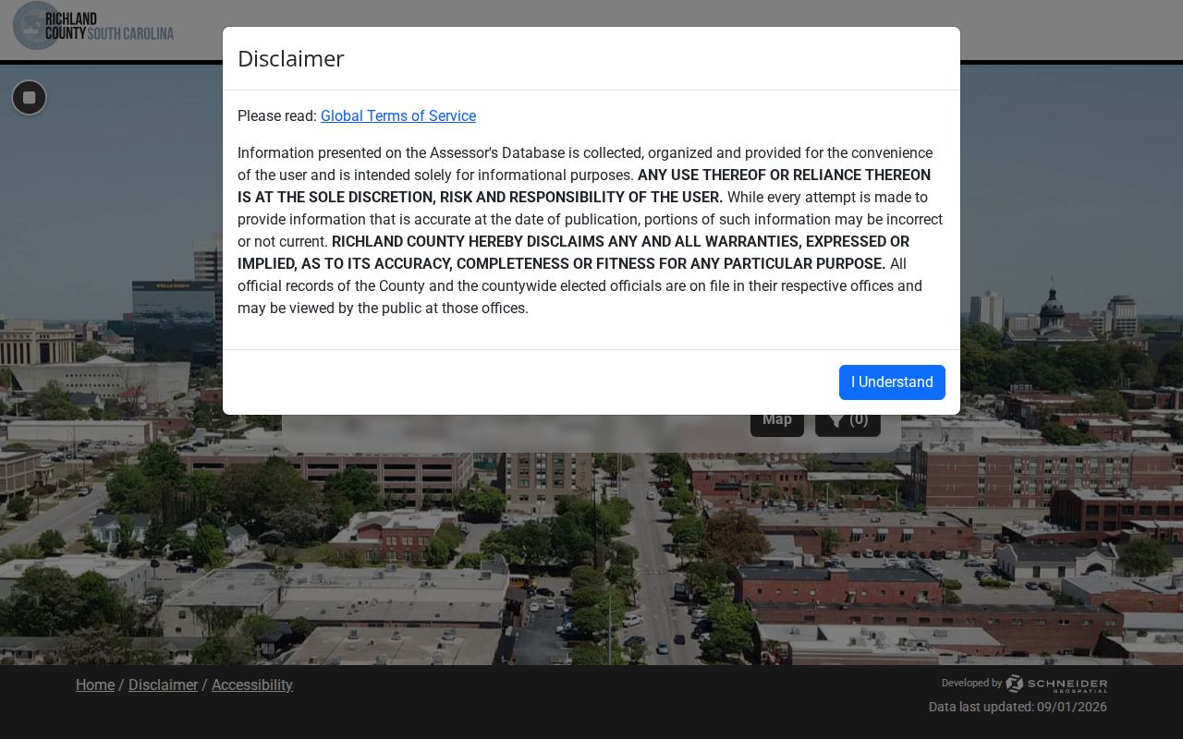Select the 'Data last updated: 09/01/2026' text
The image size is (1183, 739).
[1018, 708]
